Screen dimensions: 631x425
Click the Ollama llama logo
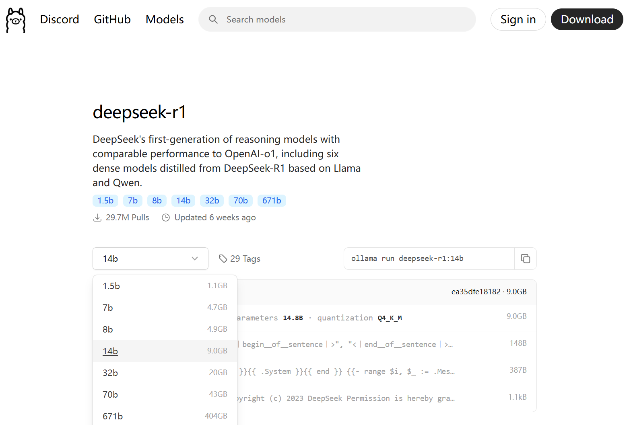click(x=16, y=20)
